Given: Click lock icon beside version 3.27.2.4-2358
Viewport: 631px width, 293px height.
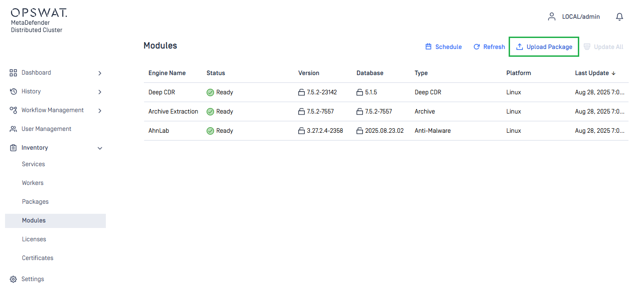Looking at the screenshot, I should pyautogui.click(x=302, y=131).
